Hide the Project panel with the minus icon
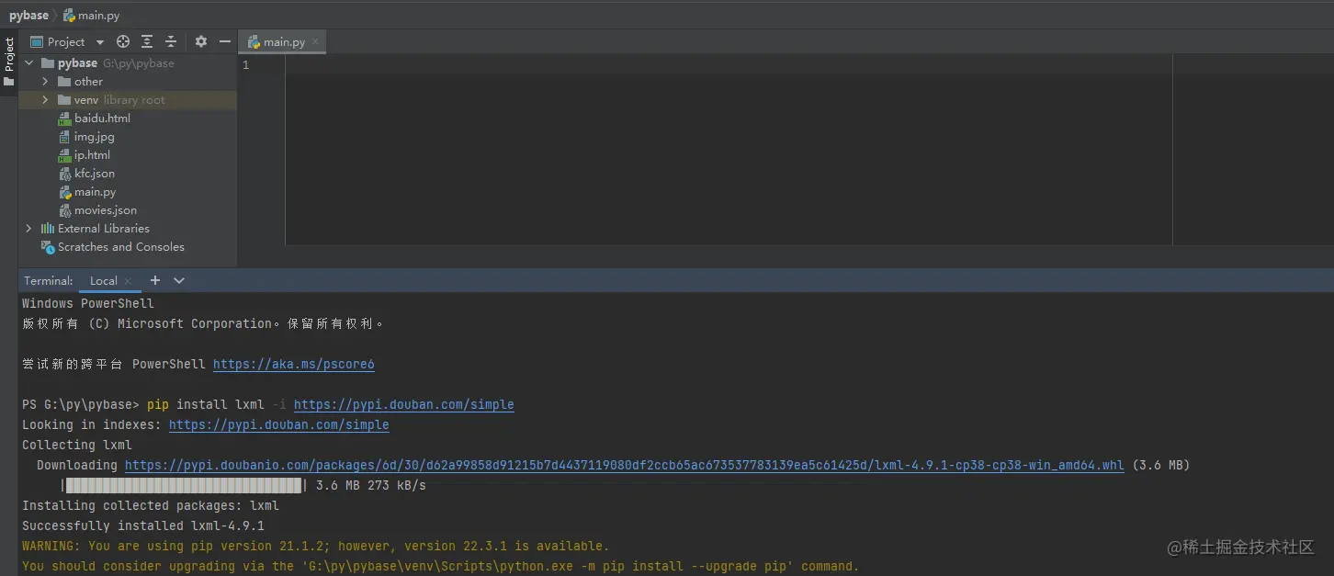The width and height of the screenshot is (1334, 576). 225,41
